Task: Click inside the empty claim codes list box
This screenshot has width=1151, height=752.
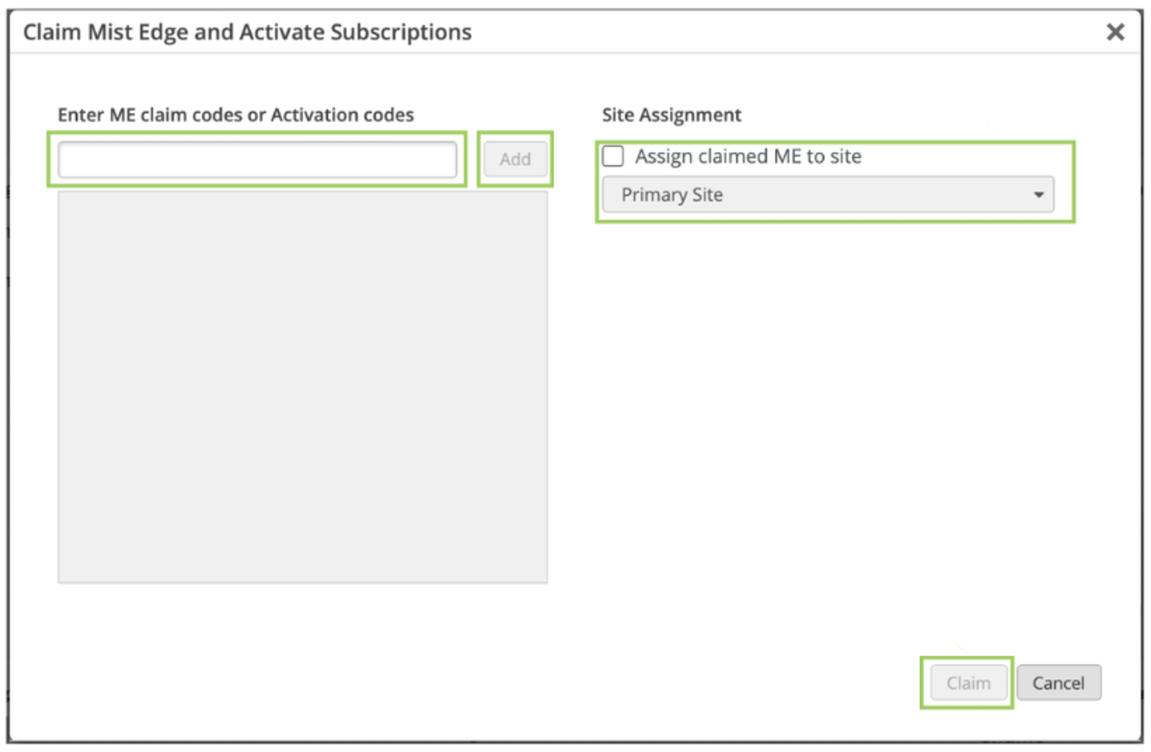Action: pos(302,386)
